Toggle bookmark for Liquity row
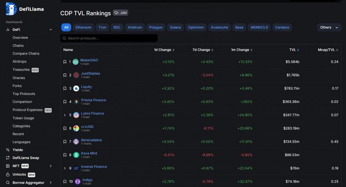This screenshot has height=187, width=346. (x=65, y=88)
